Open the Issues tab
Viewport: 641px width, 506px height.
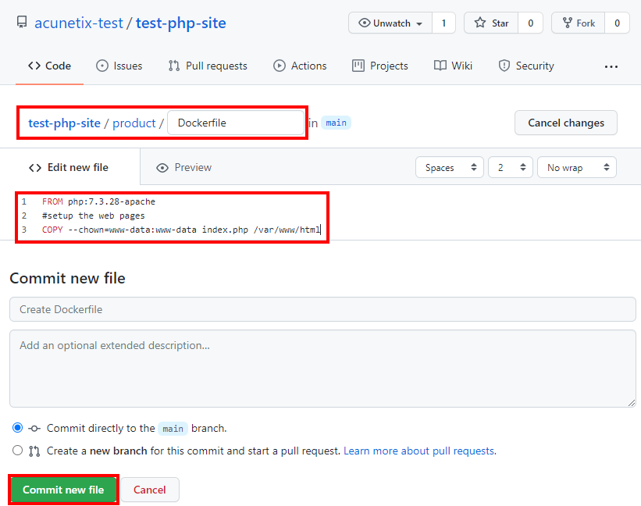tap(119, 66)
